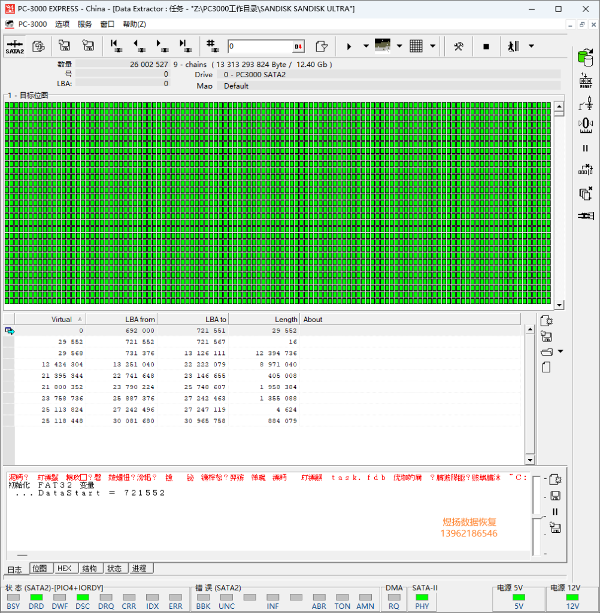This screenshot has height=613, width=600.
Task: Sort by the Length column header
Action: coord(264,319)
